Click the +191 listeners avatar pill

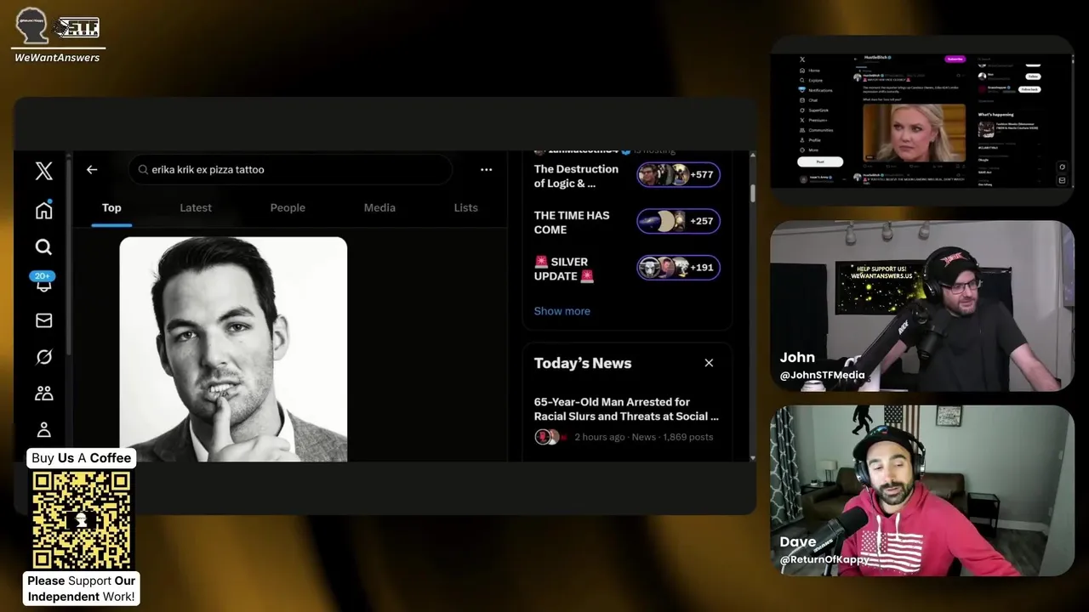click(679, 267)
